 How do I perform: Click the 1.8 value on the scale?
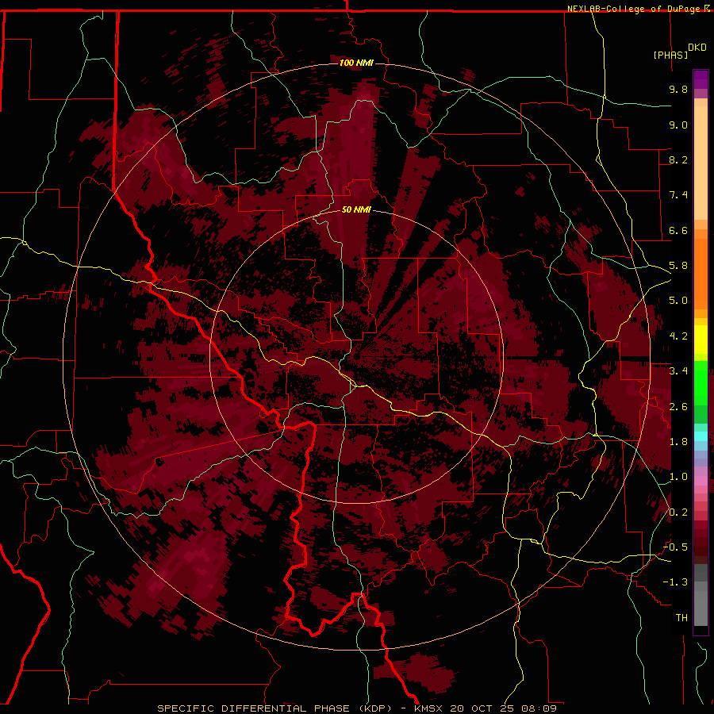pos(678,442)
